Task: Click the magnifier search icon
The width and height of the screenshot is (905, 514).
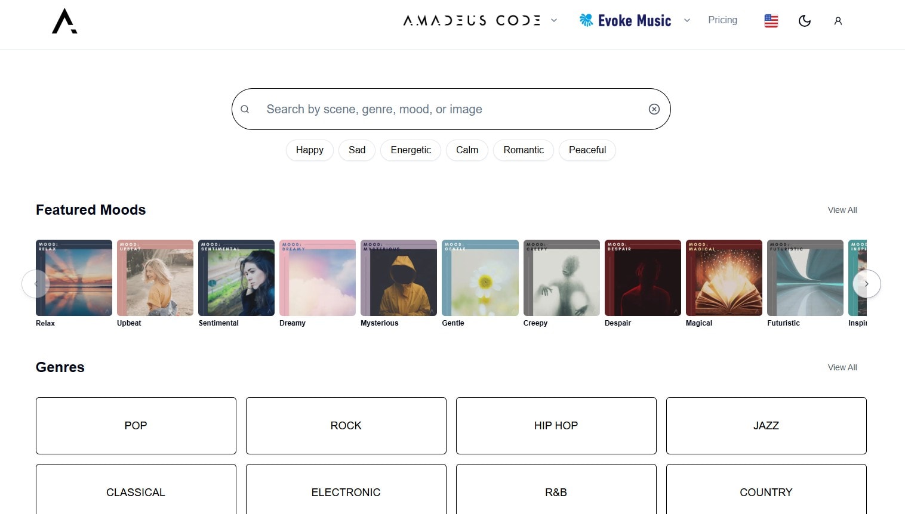Action: tap(245, 109)
